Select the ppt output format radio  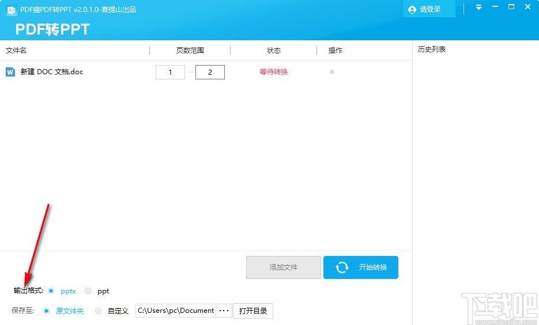click(88, 290)
